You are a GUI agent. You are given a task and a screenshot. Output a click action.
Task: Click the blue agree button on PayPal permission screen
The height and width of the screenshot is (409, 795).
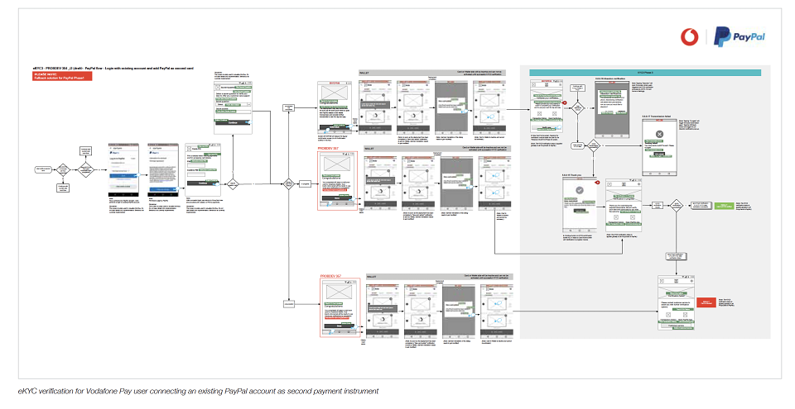click(163, 189)
